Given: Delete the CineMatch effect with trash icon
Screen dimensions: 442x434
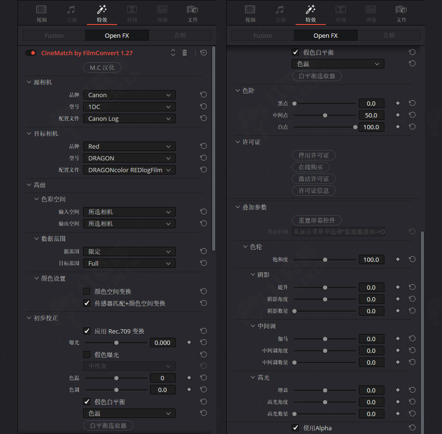Looking at the screenshot, I should point(184,53).
